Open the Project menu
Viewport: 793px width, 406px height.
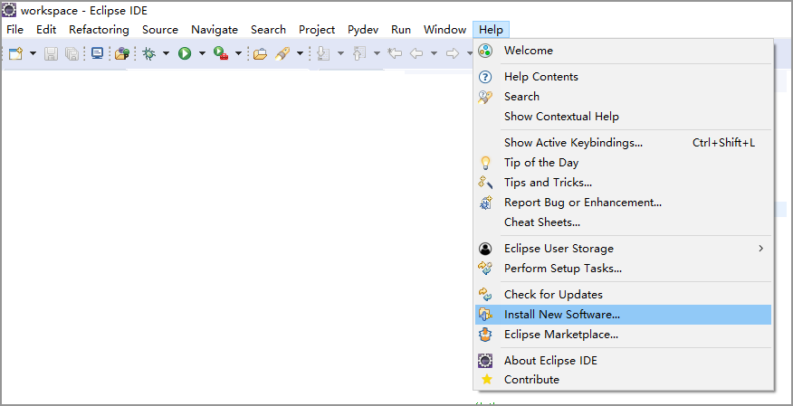[x=317, y=30]
